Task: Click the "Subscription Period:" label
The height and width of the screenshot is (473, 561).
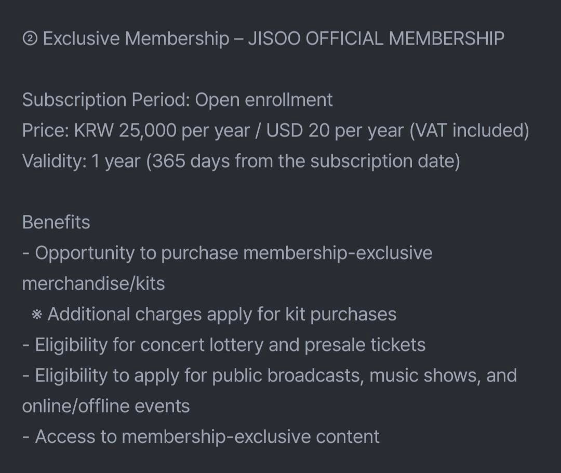Action: click(106, 99)
